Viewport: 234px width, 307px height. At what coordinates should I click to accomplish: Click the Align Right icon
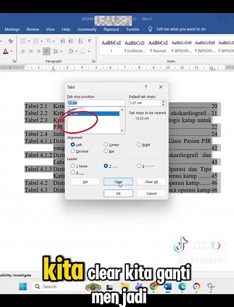click(x=38, y=51)
